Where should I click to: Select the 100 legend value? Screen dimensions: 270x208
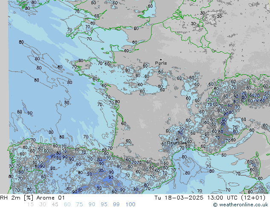130,205
